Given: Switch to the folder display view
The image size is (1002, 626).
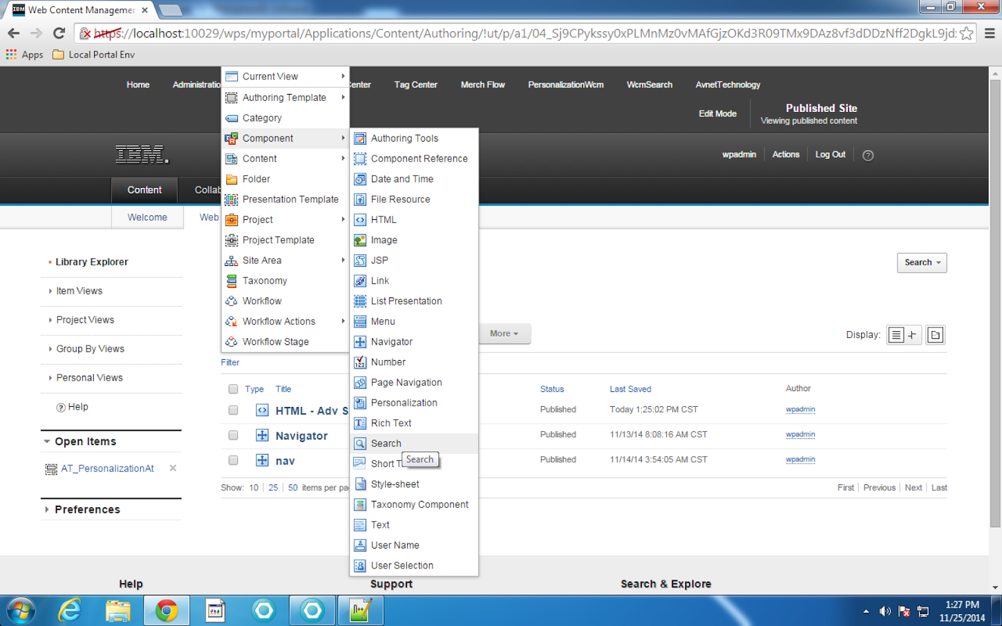Looking at the screenshot, I should point(935,335).
